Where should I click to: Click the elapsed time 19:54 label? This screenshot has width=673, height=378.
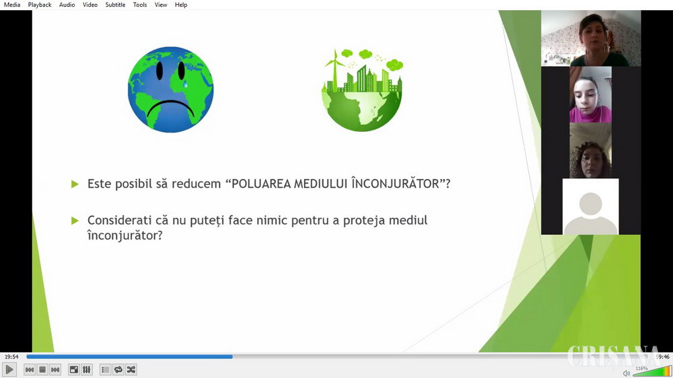point(11,356)
